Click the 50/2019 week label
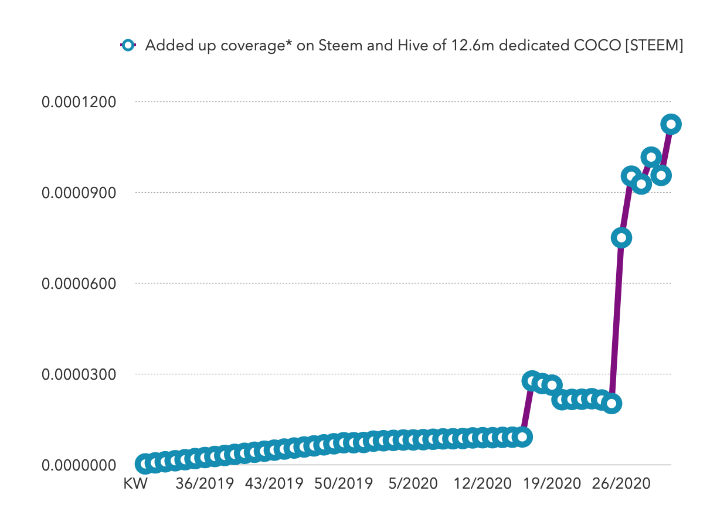The width and height of the screenshot is (727, 532). (x=344, y=484)
